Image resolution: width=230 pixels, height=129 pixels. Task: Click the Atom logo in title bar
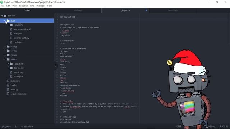tap(2, 2)
